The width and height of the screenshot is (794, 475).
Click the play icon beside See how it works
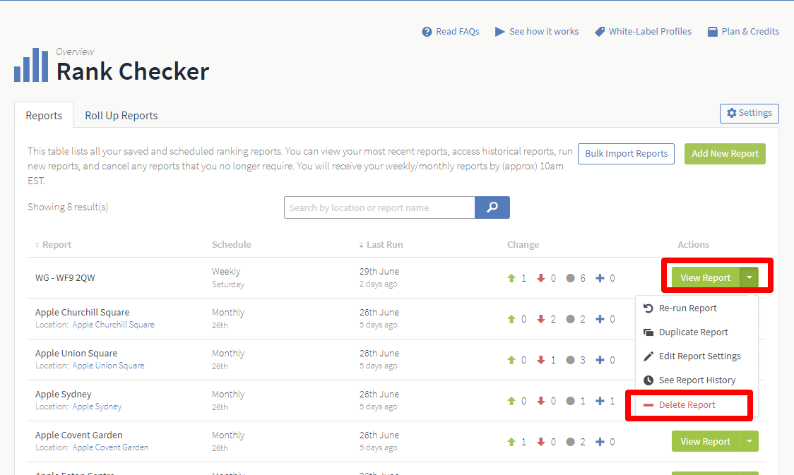click(500, 32)
